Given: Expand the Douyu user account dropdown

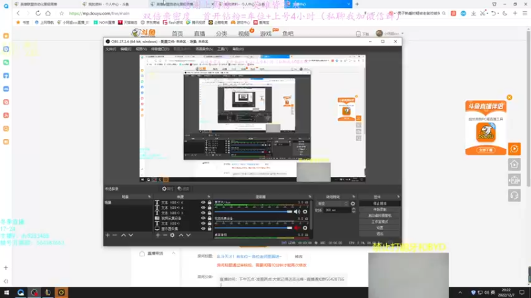Looking at the screenshot, I should (402, 34).
